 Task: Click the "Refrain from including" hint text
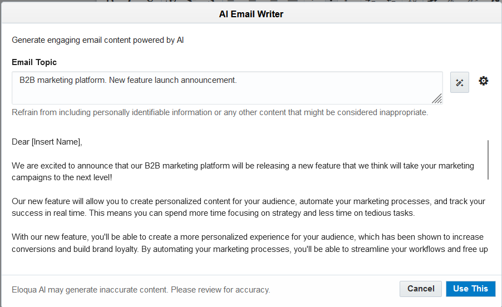220,112
